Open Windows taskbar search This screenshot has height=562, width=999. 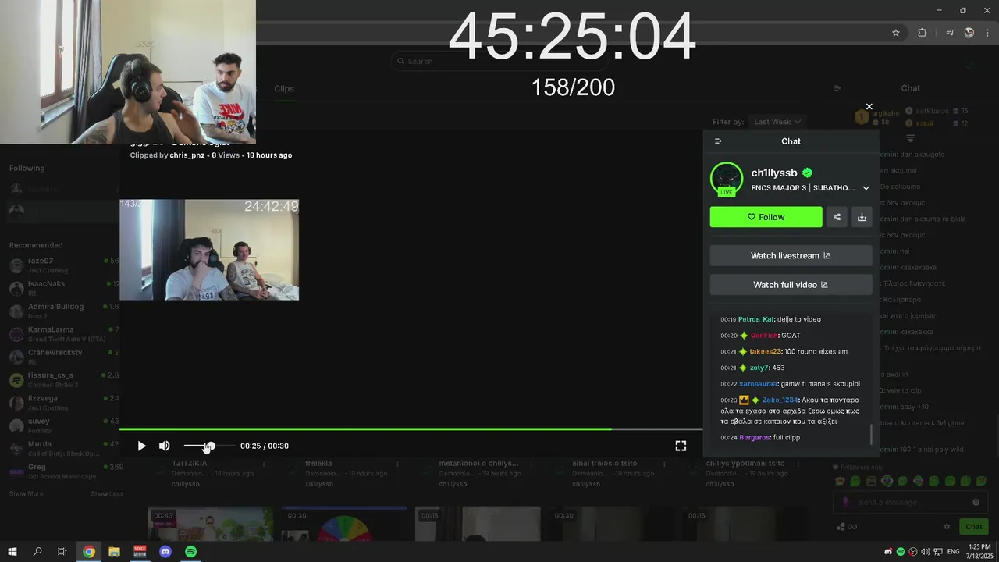coord(37,552)
